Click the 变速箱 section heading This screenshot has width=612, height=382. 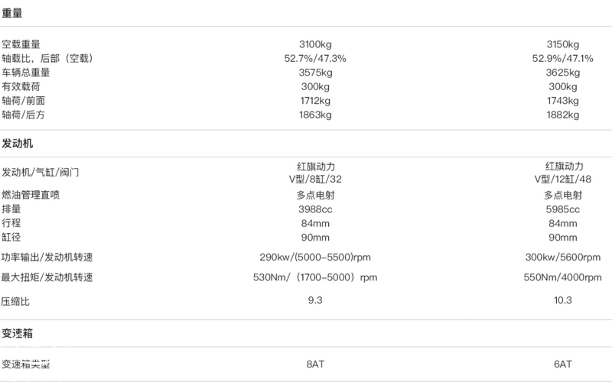coord(17,333)
